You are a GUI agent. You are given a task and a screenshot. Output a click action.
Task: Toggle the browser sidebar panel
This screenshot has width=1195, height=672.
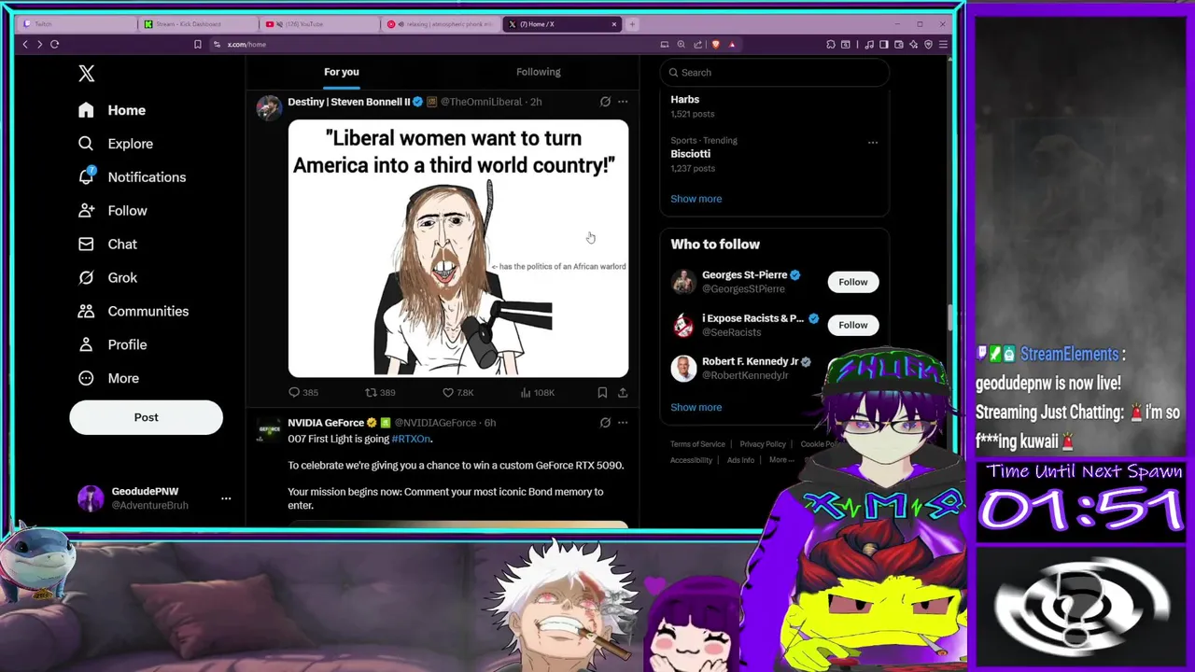[884, 44]
